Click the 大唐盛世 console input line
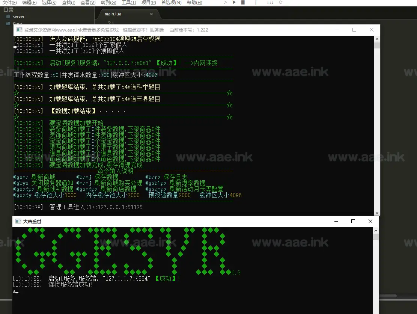This screenshot has height=314, width=417. point(113,291)
